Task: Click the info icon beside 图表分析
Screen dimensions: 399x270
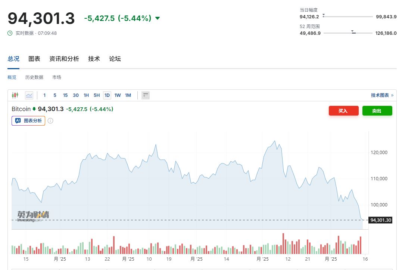Action: tap(50, 121)
